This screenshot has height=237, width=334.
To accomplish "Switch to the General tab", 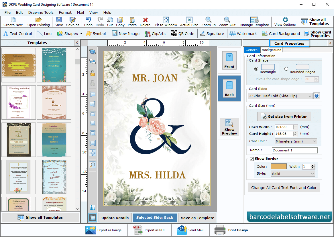I will coord(252,50).
